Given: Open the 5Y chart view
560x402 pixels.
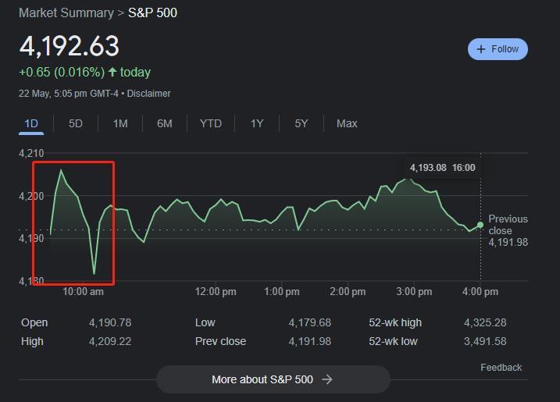Looking at the screenshot, I should (x=301, y=123).
